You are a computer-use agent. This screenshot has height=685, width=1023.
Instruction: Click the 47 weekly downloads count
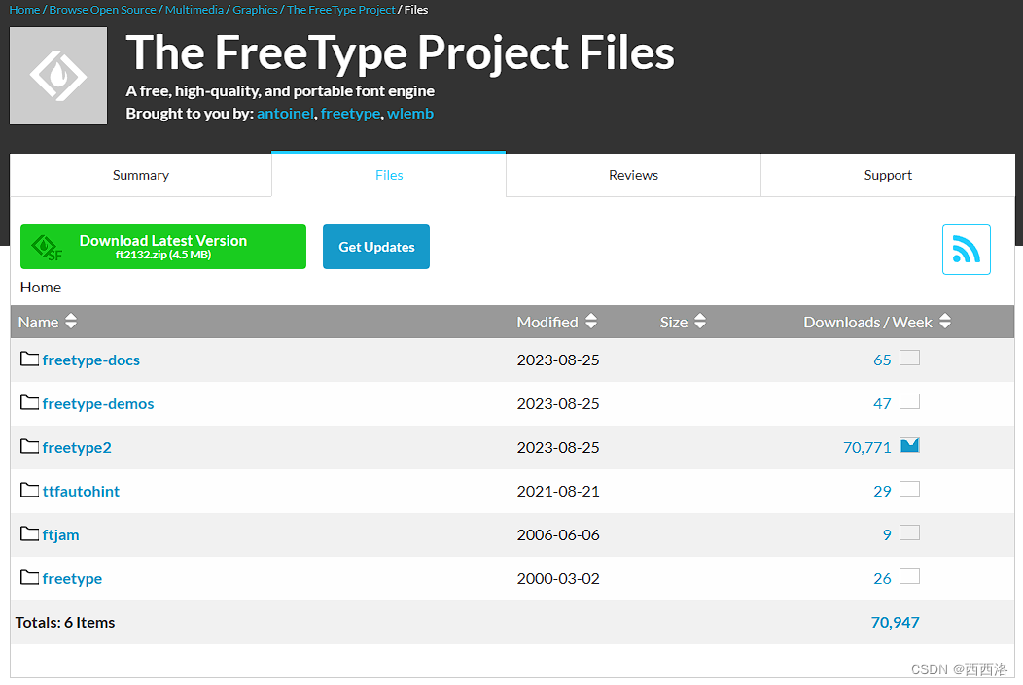(882, 403)
